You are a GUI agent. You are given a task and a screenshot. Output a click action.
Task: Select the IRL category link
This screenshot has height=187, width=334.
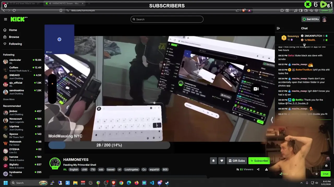click(x=65, y=169)
